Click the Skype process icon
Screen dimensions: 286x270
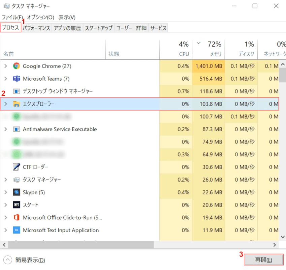(x=17, y=192)
